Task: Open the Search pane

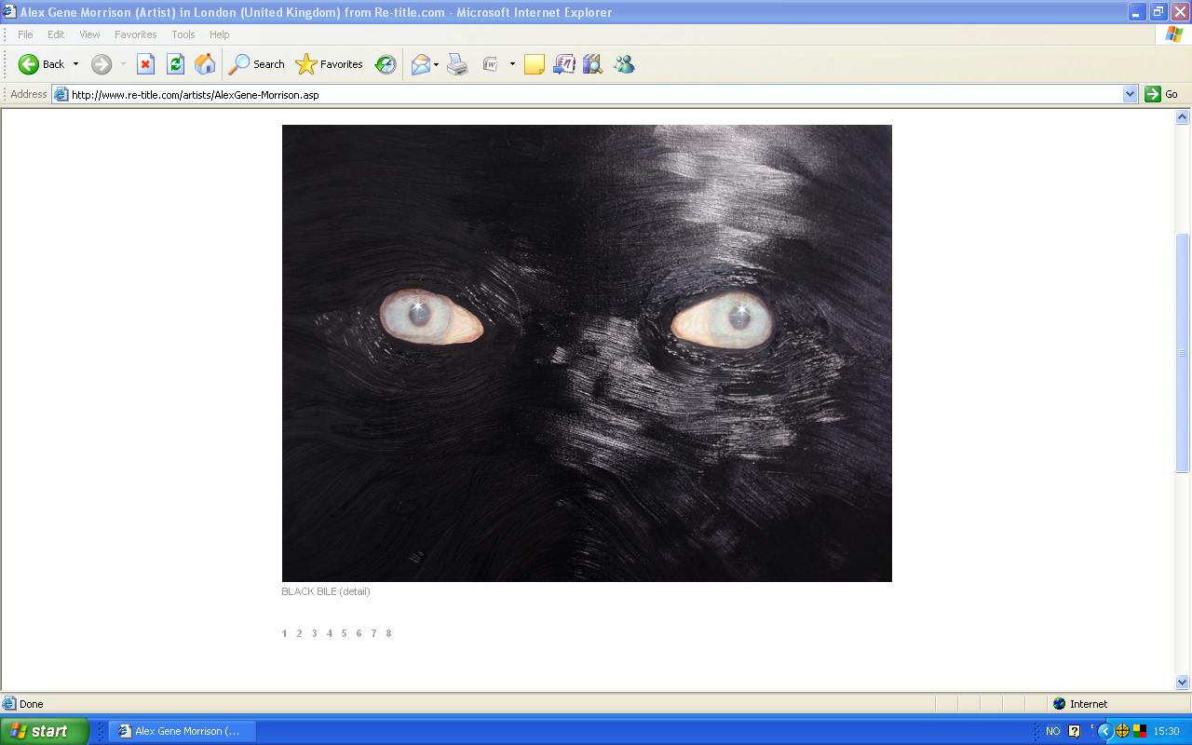Action: pos(257,64)
